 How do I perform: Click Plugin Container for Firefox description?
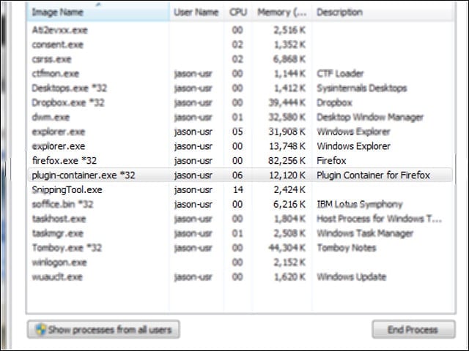click(x=373, y=175)
